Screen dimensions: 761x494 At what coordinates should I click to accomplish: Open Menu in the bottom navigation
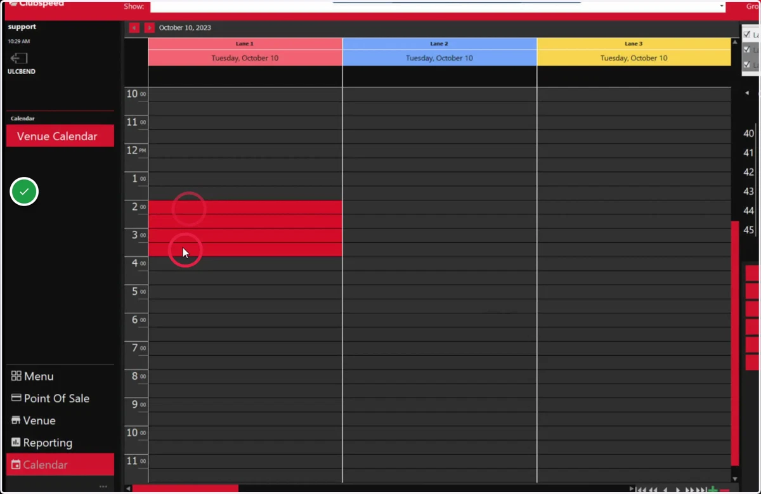click(39, 376)
